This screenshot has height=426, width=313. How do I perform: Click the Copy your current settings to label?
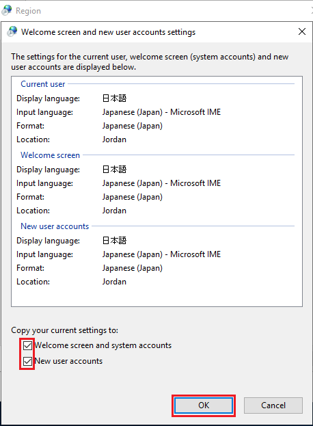click(65, 330)
